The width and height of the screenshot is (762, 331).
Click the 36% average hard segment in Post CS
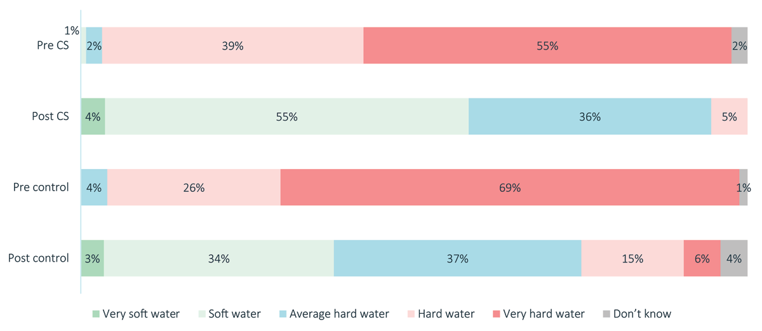coord(589,116)
